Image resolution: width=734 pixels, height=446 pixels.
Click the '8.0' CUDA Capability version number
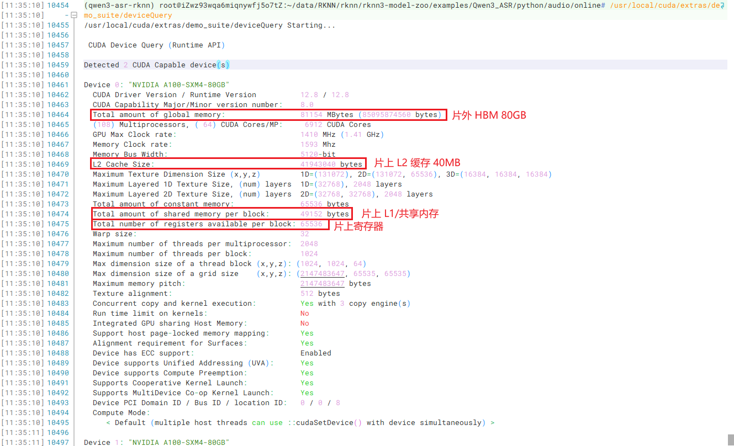click(307, 105)
